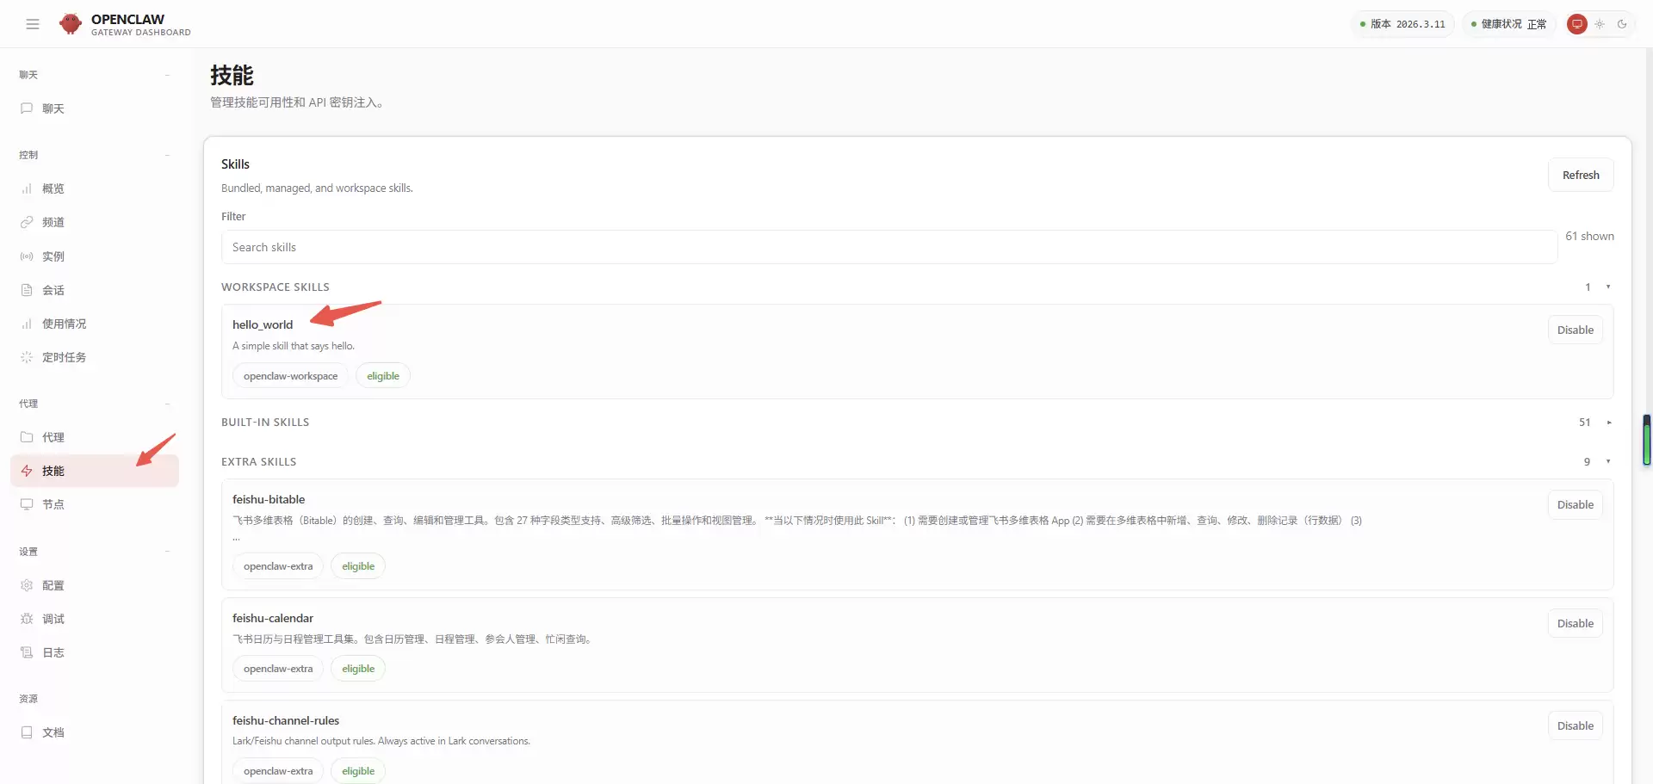
Task: Open the 调试 debug page
Action: [x=53, y=619]
